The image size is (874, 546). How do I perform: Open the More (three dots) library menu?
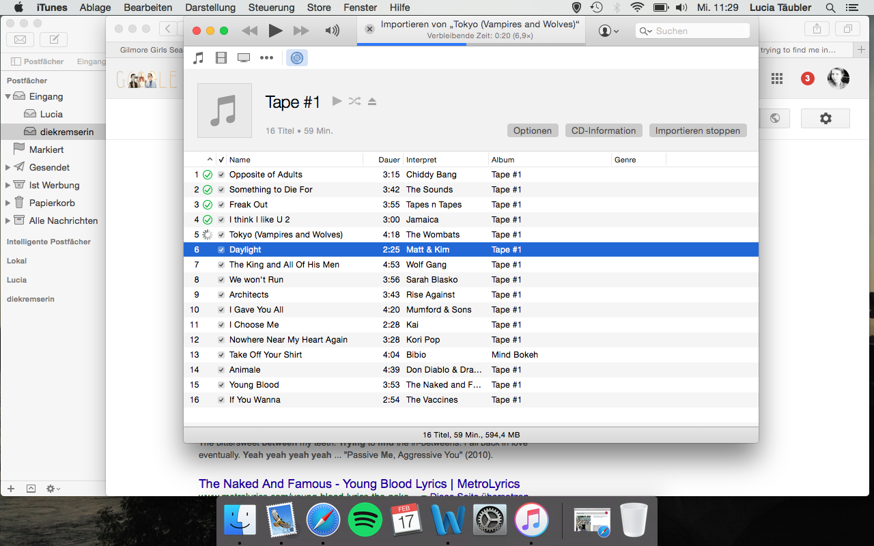266,58
